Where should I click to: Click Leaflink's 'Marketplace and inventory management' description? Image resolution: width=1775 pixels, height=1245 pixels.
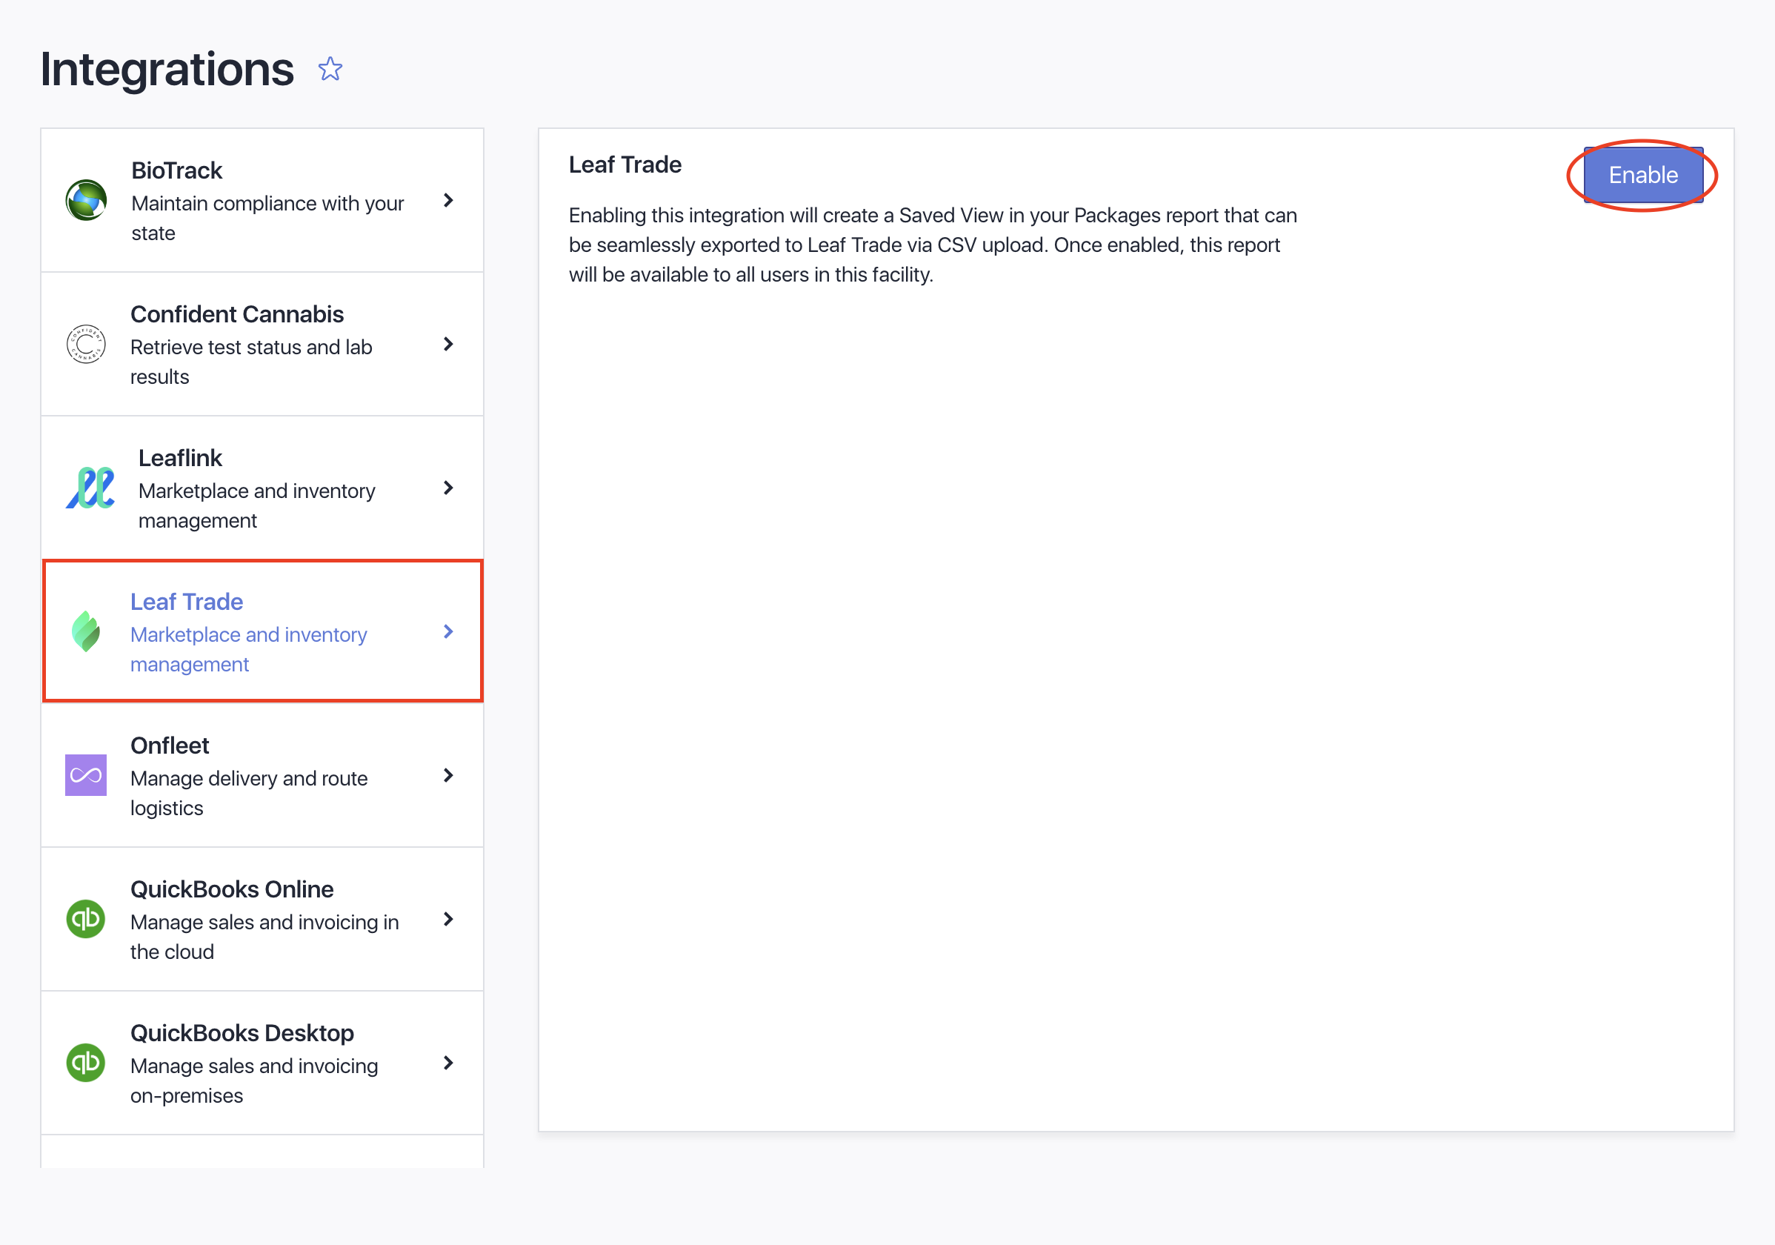click(256, 505)
